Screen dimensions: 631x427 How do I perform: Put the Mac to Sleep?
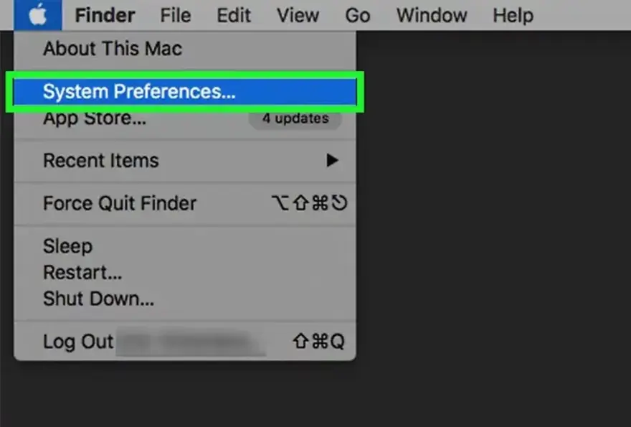[x=67, y=246]
